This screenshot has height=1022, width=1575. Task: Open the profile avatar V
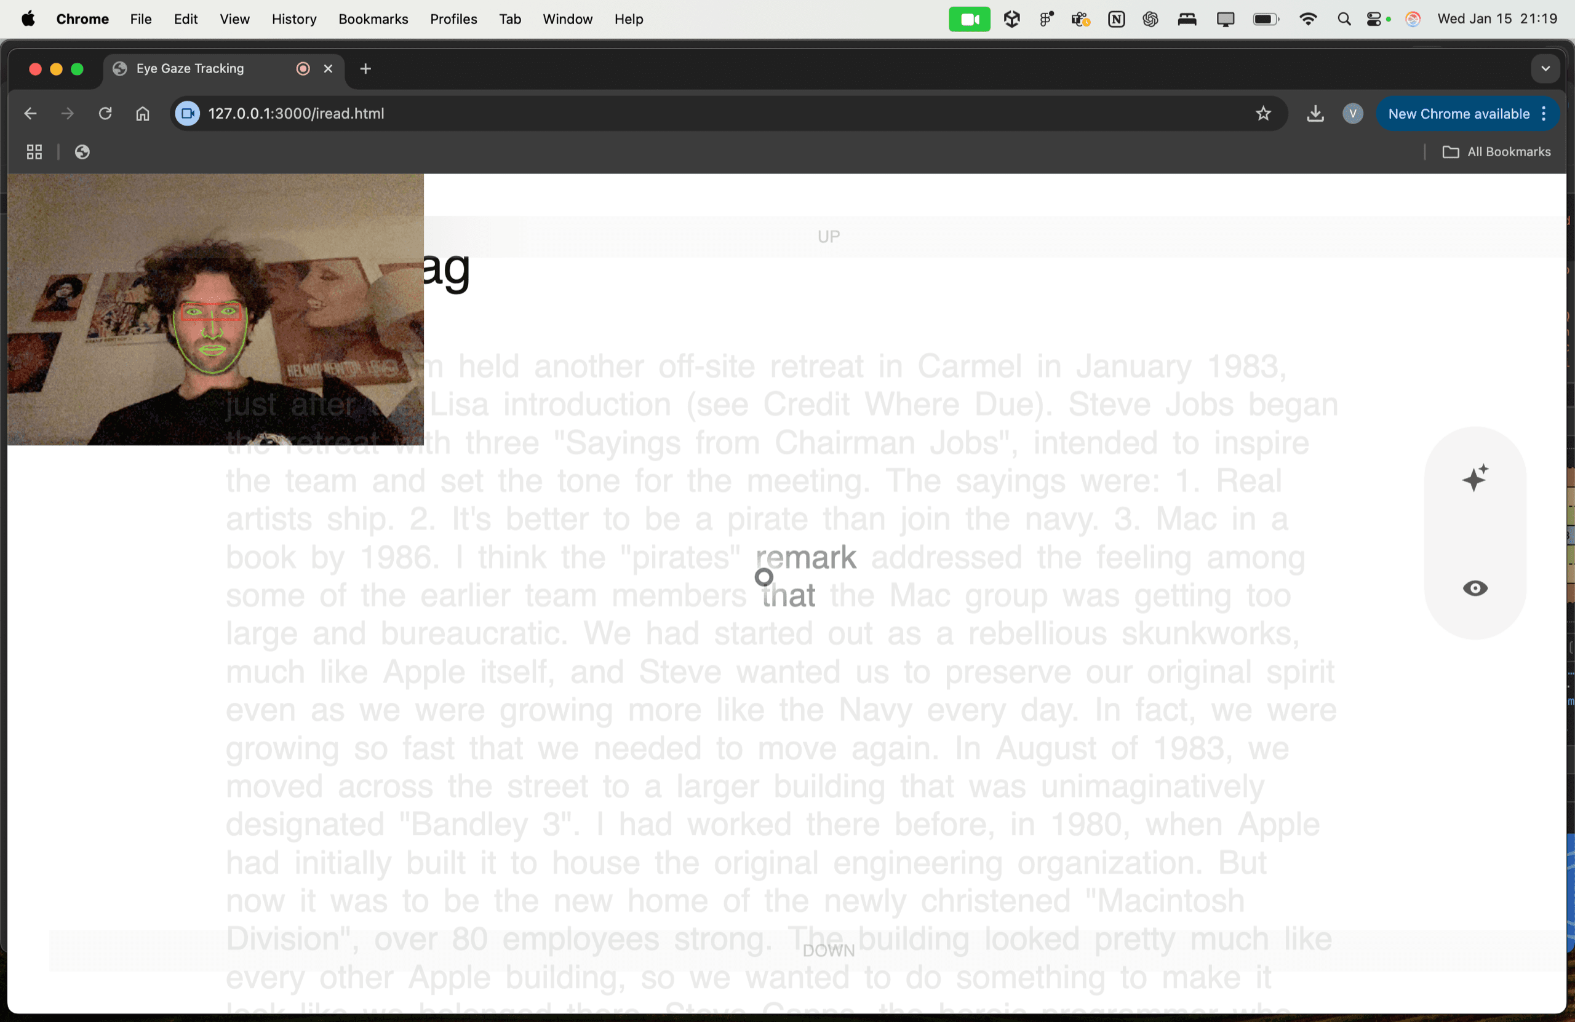pyautogui.click(x=1353, y=114)
